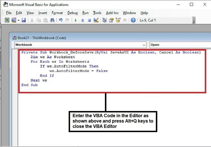Open the Help menu
The image size is (211, 147).
[144, 13]
